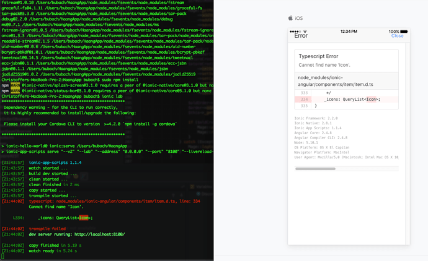Click the Apple iOS platform icon

point(290,18)
